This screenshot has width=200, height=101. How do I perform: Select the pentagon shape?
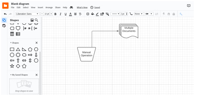(30, 49)
